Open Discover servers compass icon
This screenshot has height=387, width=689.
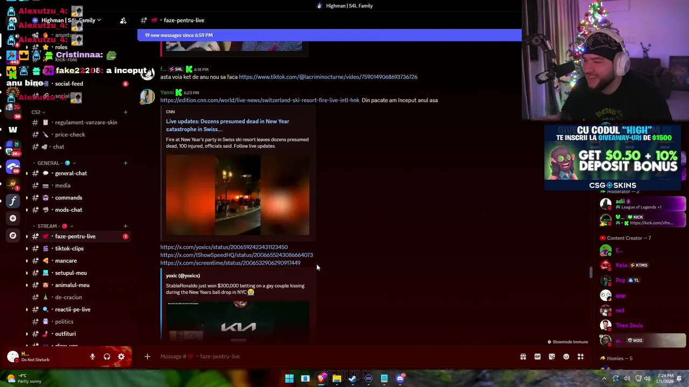(13, 235)
